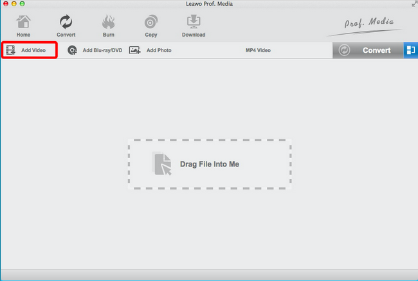
Task: Click the Add Video button
Action: click(30, 50)
